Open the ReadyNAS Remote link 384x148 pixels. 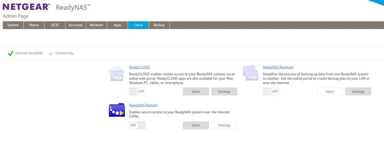pos(143,105)
